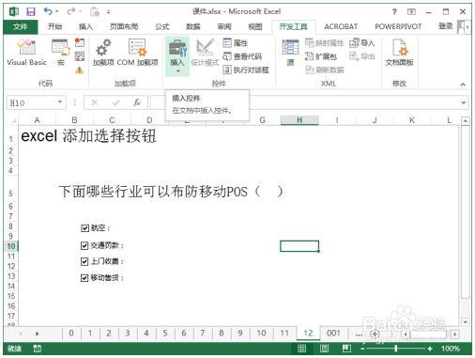Select sheet tab 001
The image size is (475, 358).
[x=333, y=334]
